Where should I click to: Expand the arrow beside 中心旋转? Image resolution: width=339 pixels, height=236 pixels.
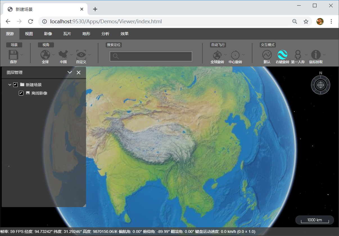244,55
